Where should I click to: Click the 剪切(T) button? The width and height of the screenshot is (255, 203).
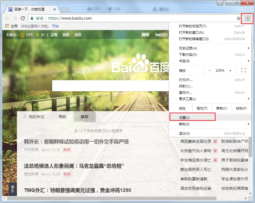point(202,108)
